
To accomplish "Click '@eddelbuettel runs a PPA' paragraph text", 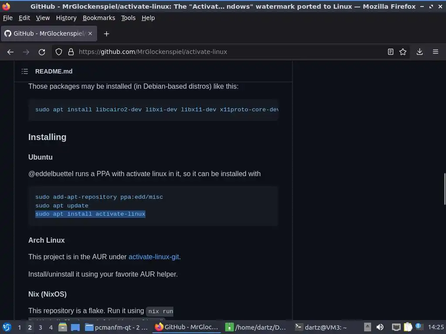I will pyautogui.click(x=144, y=174).
